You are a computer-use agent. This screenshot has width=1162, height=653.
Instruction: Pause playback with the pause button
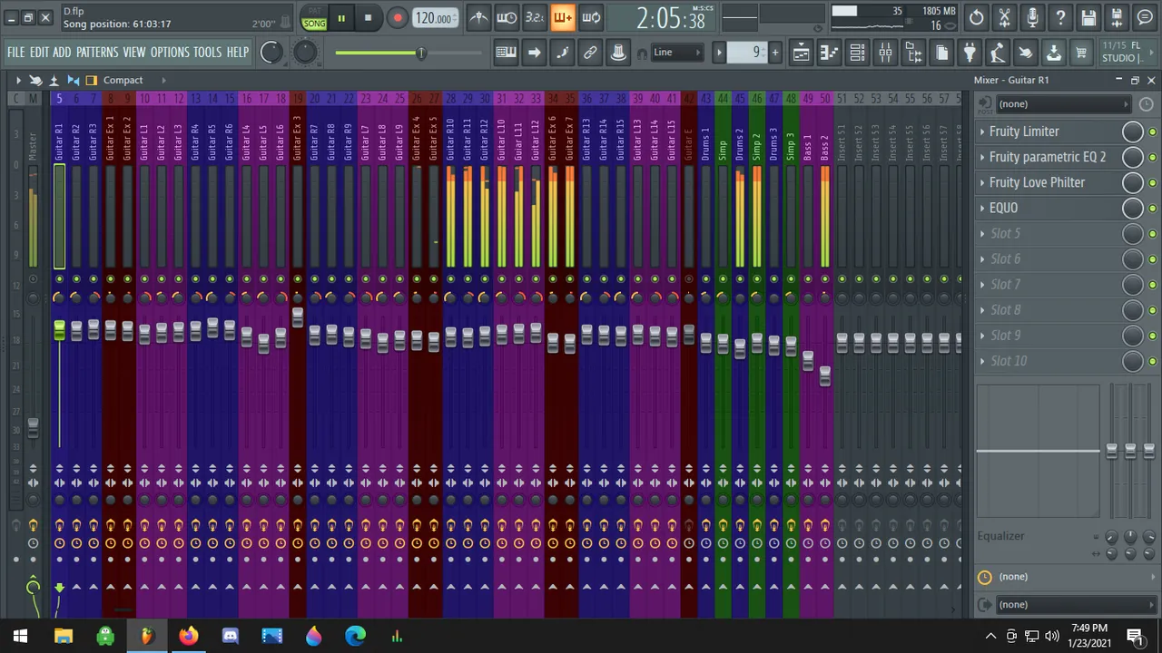pos(341,18)
